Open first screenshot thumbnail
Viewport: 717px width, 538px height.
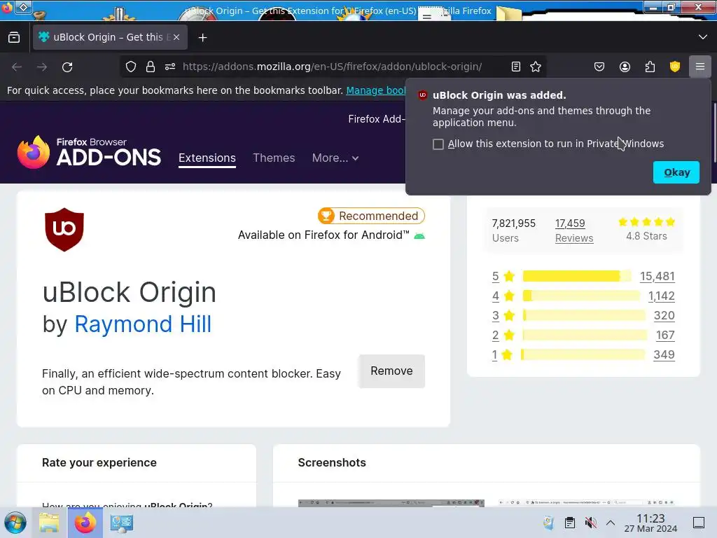tap(391, 503)
